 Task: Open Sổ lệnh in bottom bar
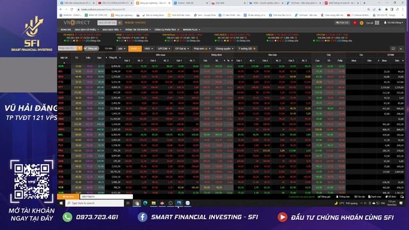click(x=390, y=197)
